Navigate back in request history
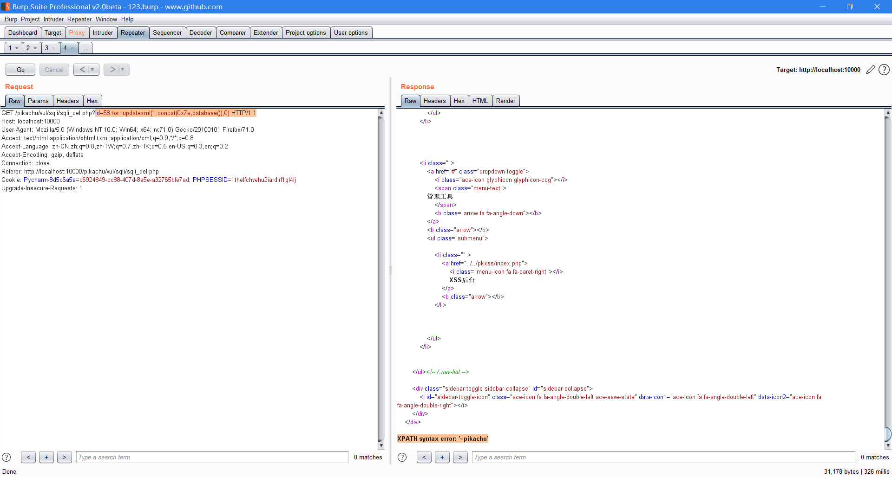The height and width of the screenshot is (477, 892). coord(82,70)
